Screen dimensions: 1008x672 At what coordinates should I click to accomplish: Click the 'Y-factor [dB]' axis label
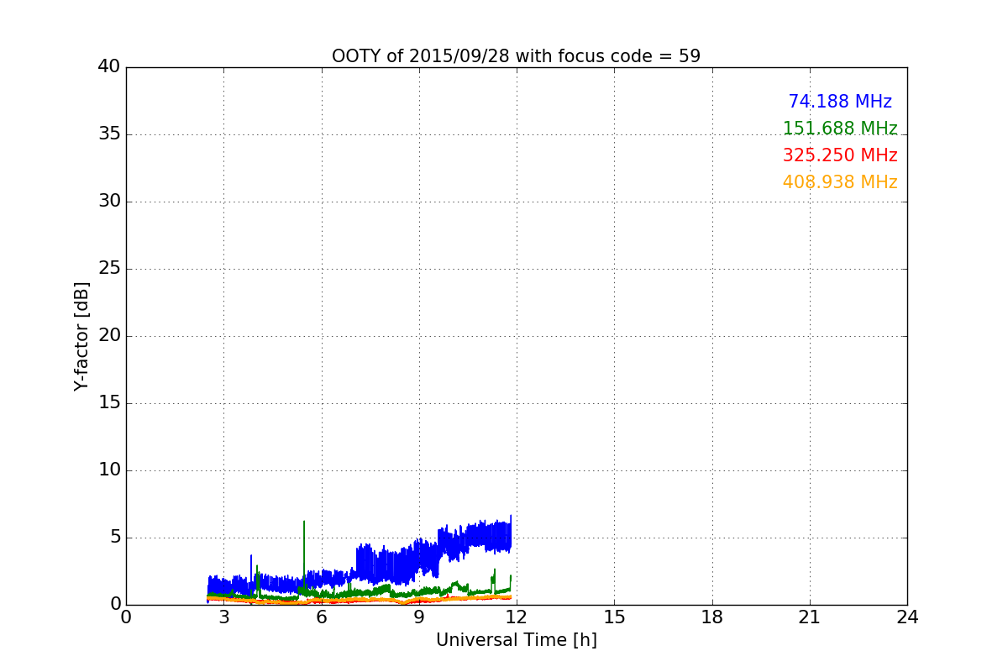81,336
